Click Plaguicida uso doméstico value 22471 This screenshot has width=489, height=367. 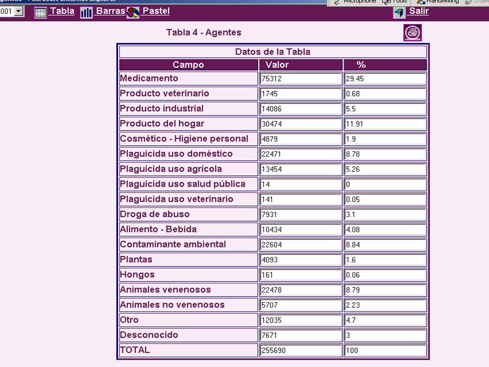pyautogui.click(x=301, y=154)
